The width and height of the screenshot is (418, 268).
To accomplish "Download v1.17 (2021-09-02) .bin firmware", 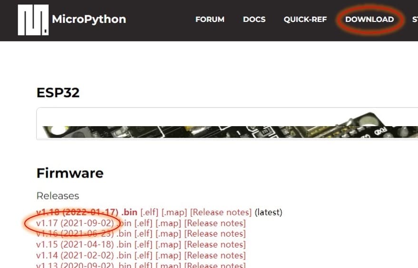I will click(x=84, y=223).
